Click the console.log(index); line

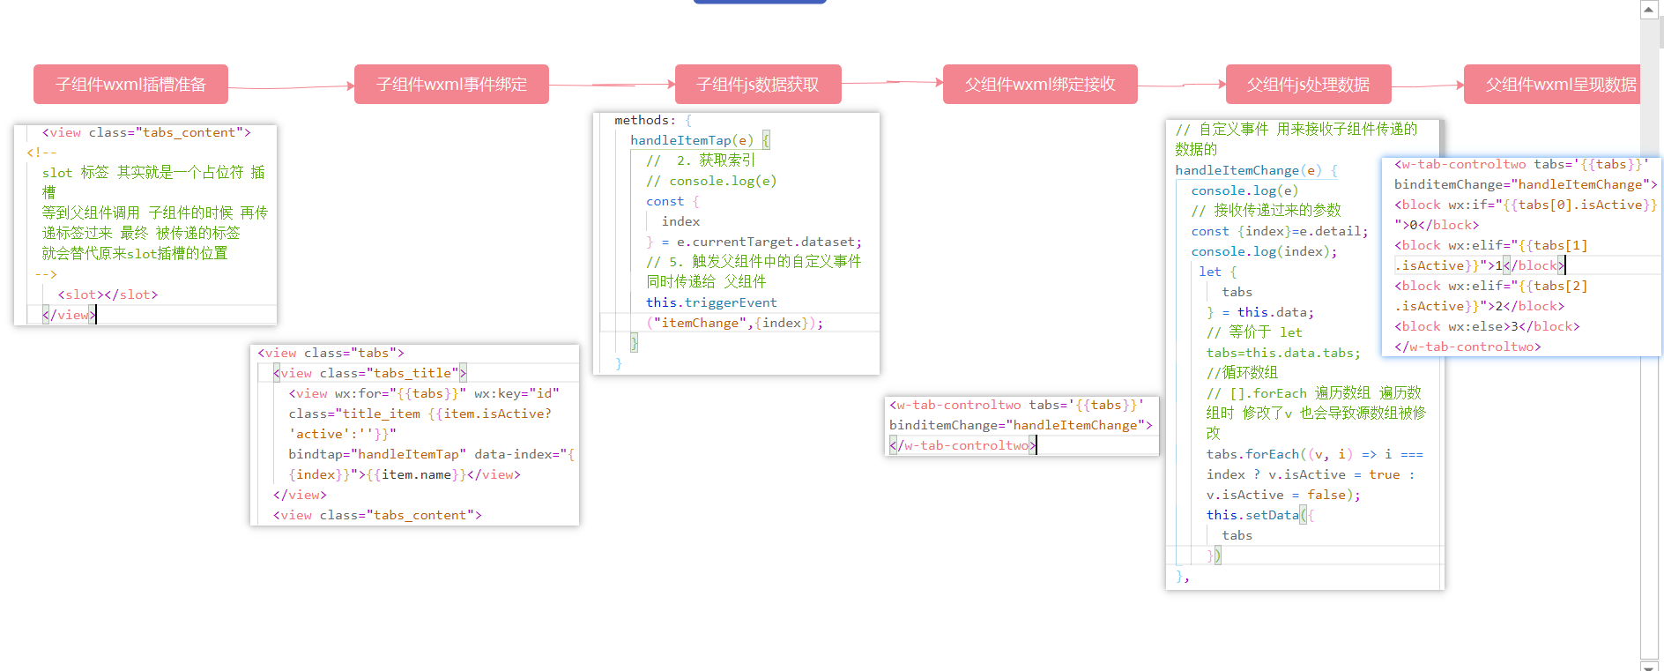point(1264,251)
